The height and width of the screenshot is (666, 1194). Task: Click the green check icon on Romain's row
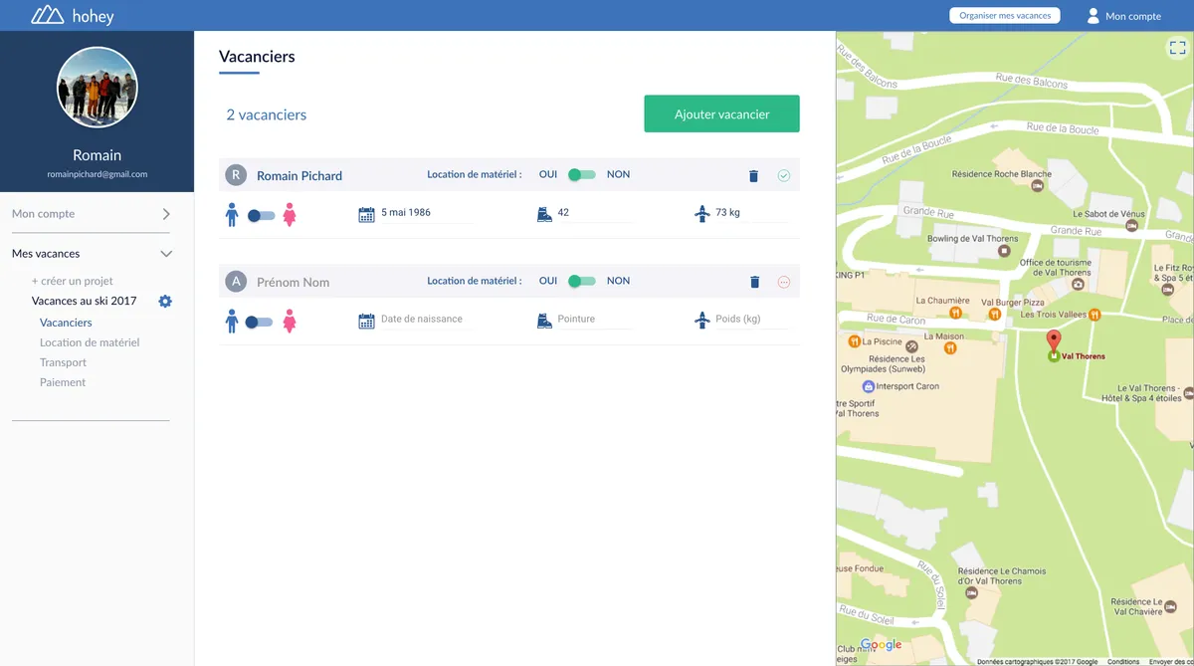click(783, 175)
